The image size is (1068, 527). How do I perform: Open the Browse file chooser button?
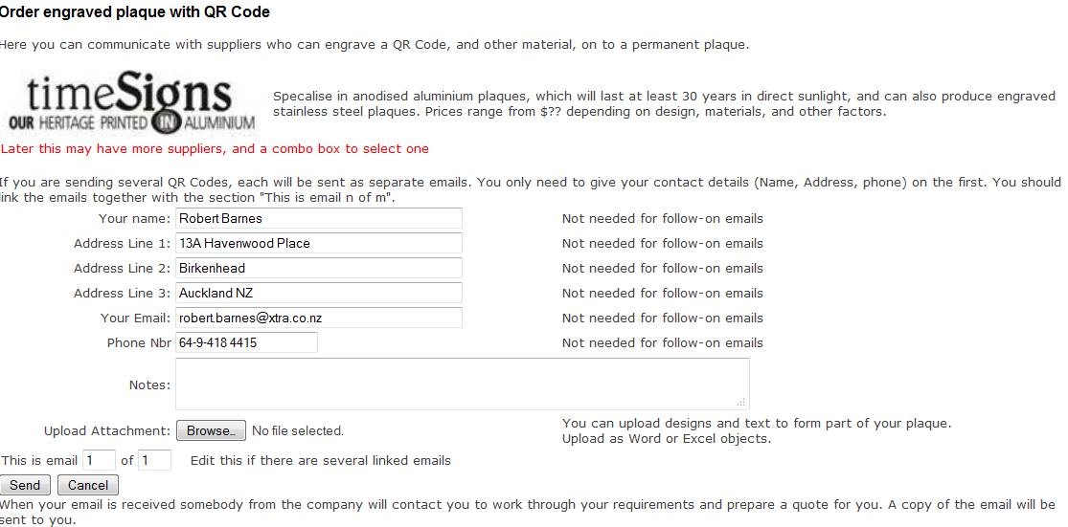point(211,430)
